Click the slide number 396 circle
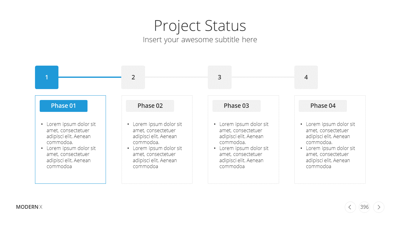The width and height of the screenshot is (400, 225). pos(364,207)
